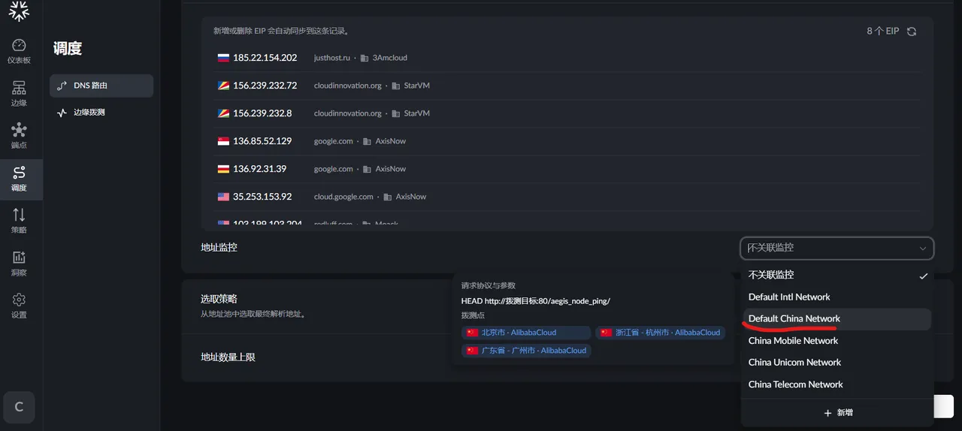Click the 北京市 · AlibabaCloud probe tag
The image size is (962, 431).
click(x=526, y=333)
